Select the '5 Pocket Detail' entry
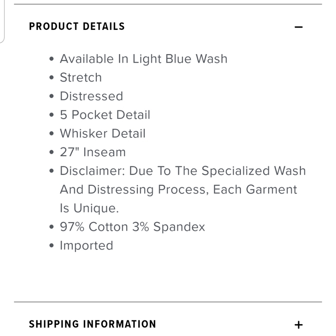This screenshot has width=336, height=336. pyautogui.click(x=105, y=115)
